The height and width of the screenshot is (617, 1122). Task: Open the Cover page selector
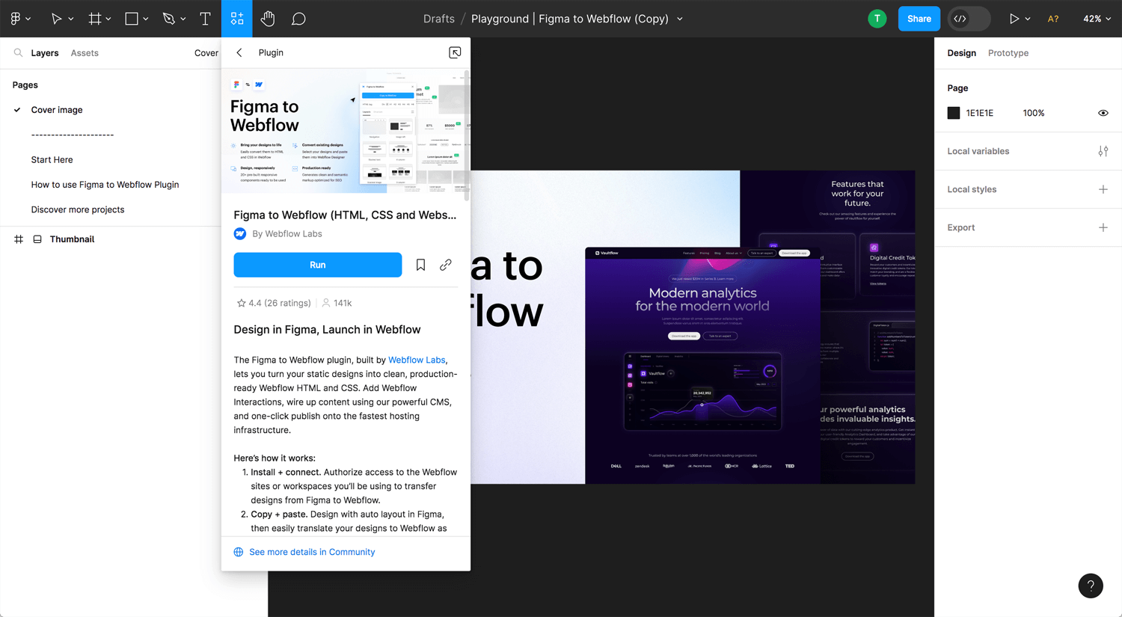pyautogui.click(x=206, y=53)
